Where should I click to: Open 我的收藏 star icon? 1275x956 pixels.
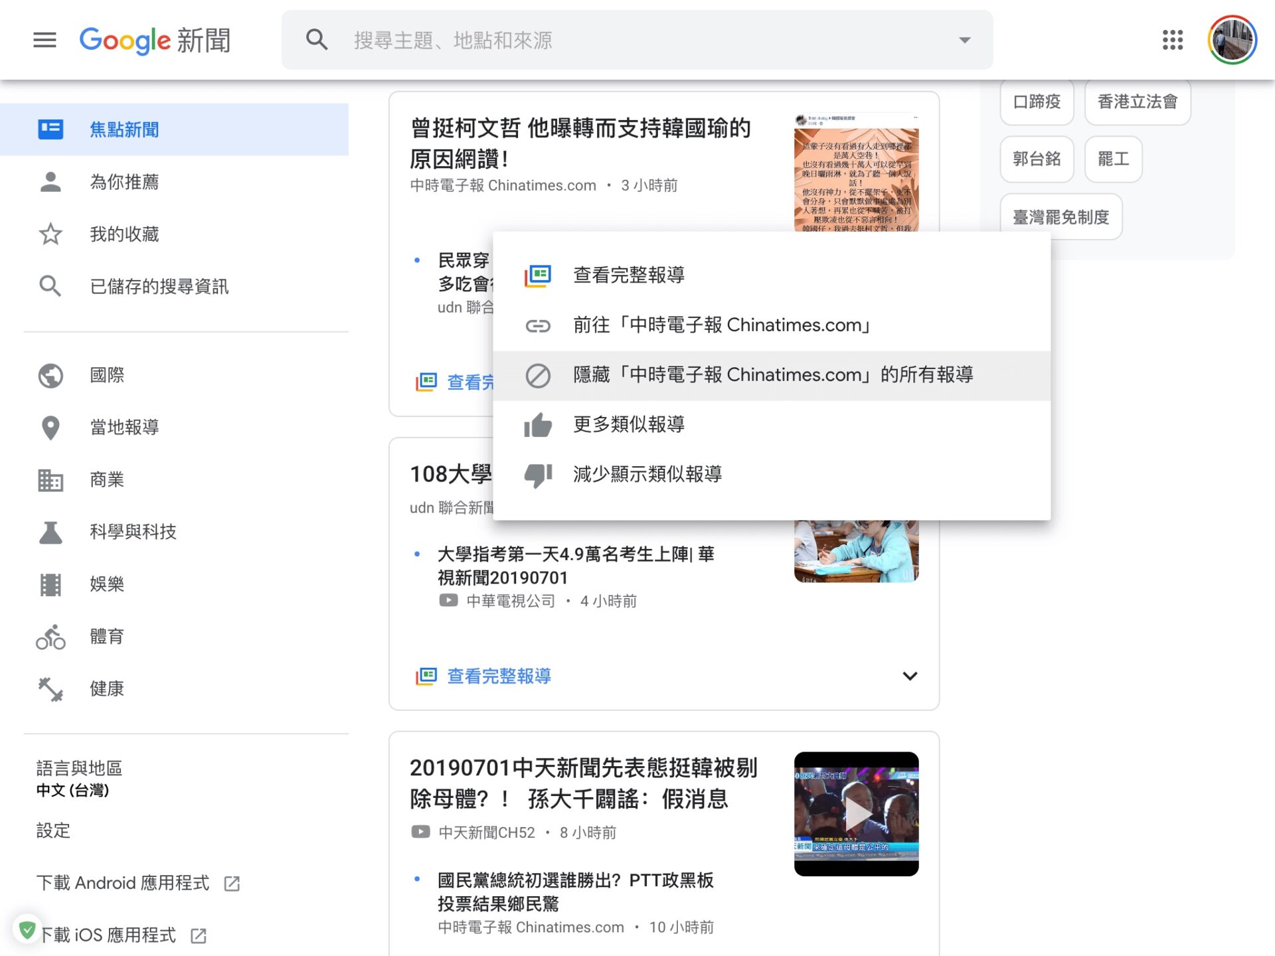coord(50,234)
